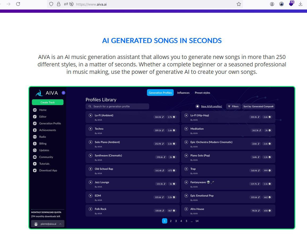Play the Epic Orchestra (Modern Cinematic) preview
Image resolution: width=307 pixels, height=239 pixels.
[x=186, y=142]
